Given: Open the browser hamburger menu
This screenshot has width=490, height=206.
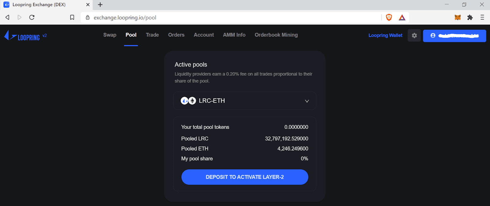Looking at the screenshot, I should click(x=482, y=17).
